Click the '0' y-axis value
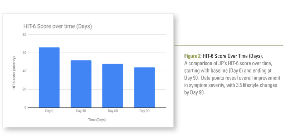 point(25,107)
